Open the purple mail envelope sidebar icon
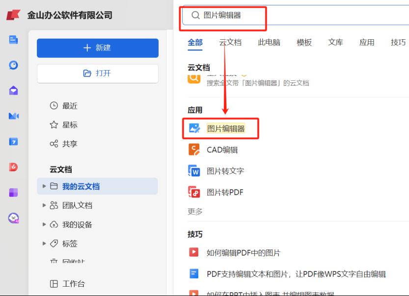Viewport: 409px width, 296px height. pyautogui.click(x=13, y=90)
